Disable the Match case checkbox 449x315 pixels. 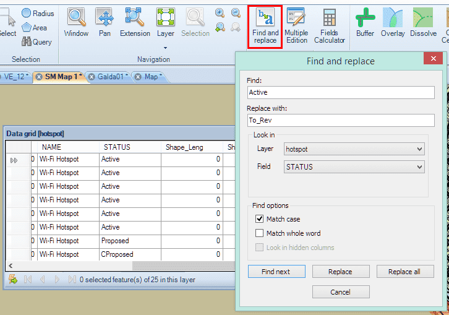pyautogui.click(x=260, y=219)
